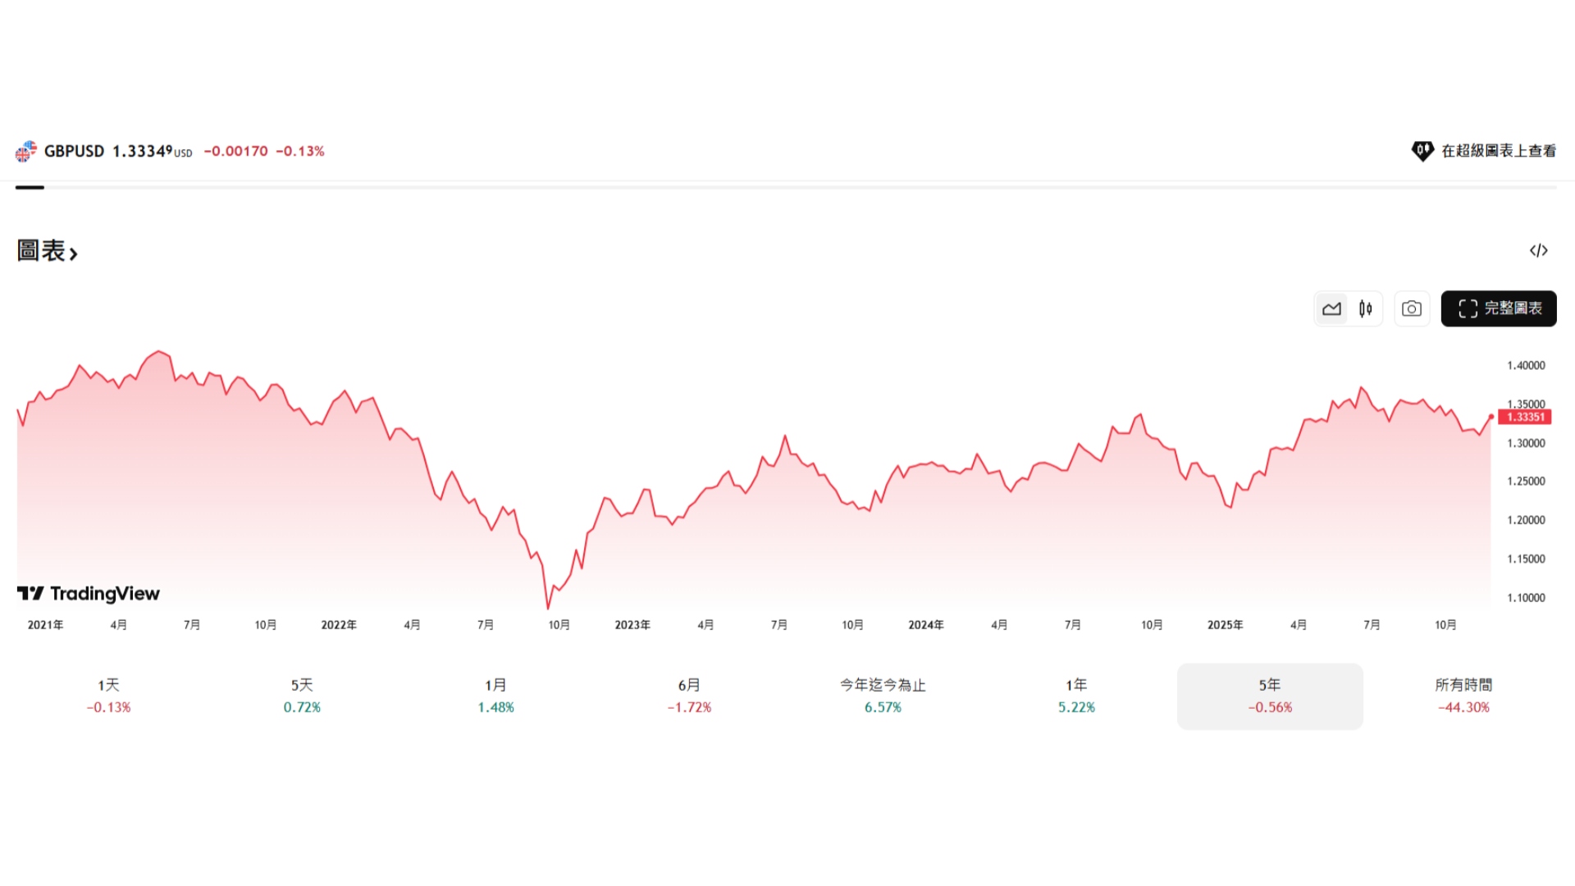Screen dimensions: 1575x886
Task: Click the GBPUSD symbol name
Action: point(74,151)
